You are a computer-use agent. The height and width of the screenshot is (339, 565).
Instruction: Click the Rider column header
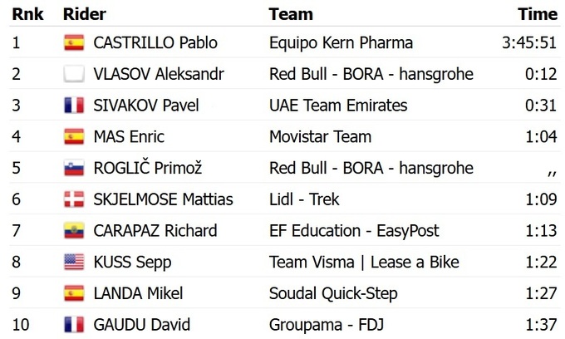coord(84,14)
